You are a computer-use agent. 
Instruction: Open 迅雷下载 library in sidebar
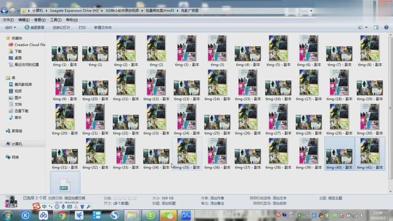pos(19,110)
